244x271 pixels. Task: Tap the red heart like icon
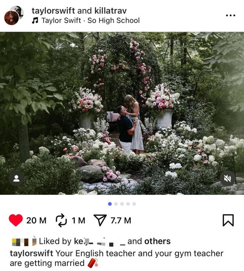16,220
